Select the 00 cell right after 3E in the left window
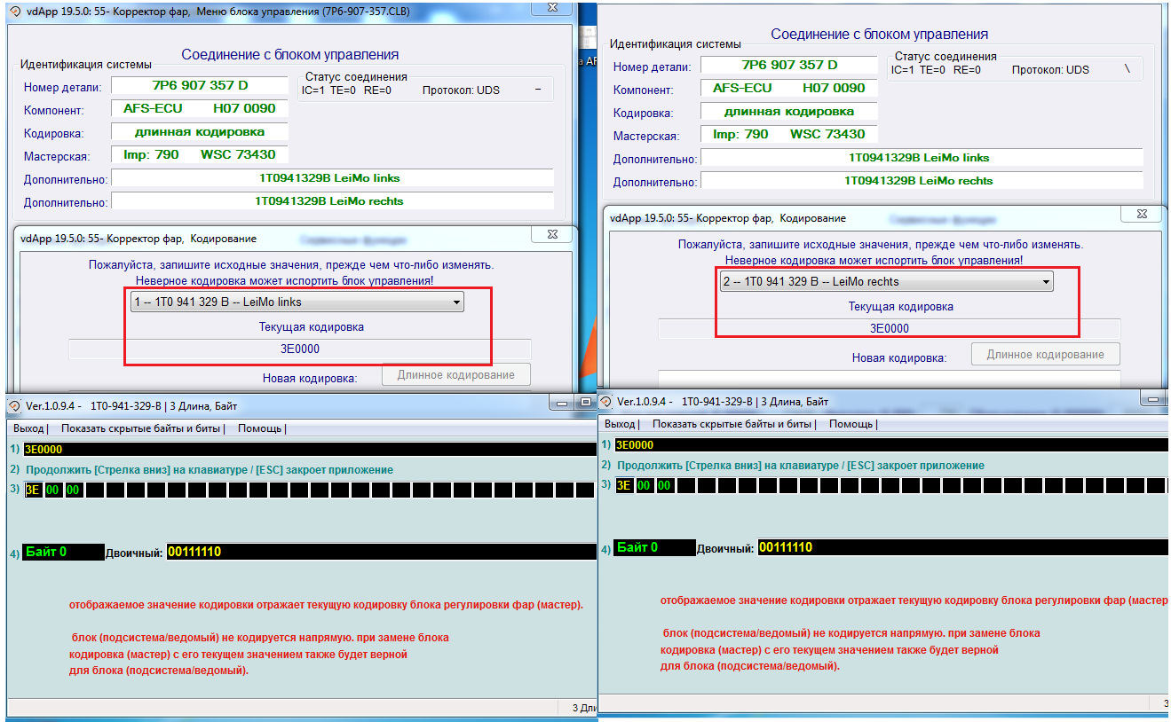The width and height of the screenshot is (1171, 722). click(53, 490)
